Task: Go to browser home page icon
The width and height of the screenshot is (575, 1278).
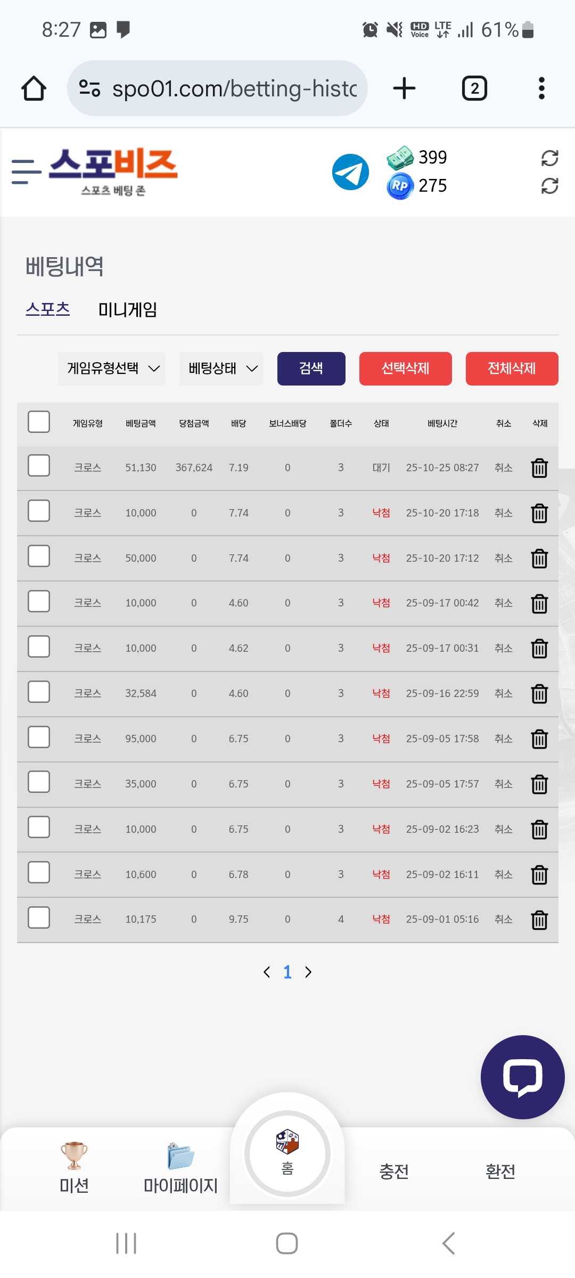Action: pyautogui.click(x=34, y=88)
